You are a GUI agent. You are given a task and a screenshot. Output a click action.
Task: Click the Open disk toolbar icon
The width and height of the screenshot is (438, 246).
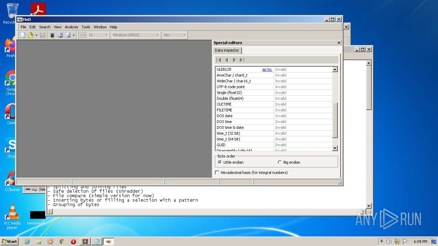pyautogui.click(x=60, y=35)
